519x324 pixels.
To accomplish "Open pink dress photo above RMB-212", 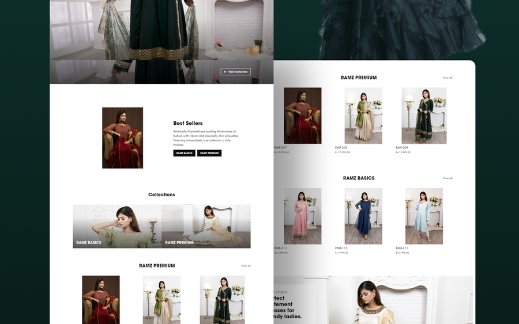I will coord(303,216).
